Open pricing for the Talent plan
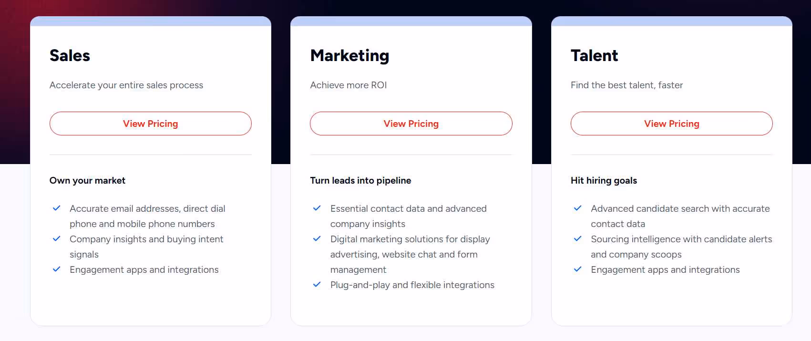Image resolution: width=811 pixels, height=341 pixels. (x=671, y=124)
